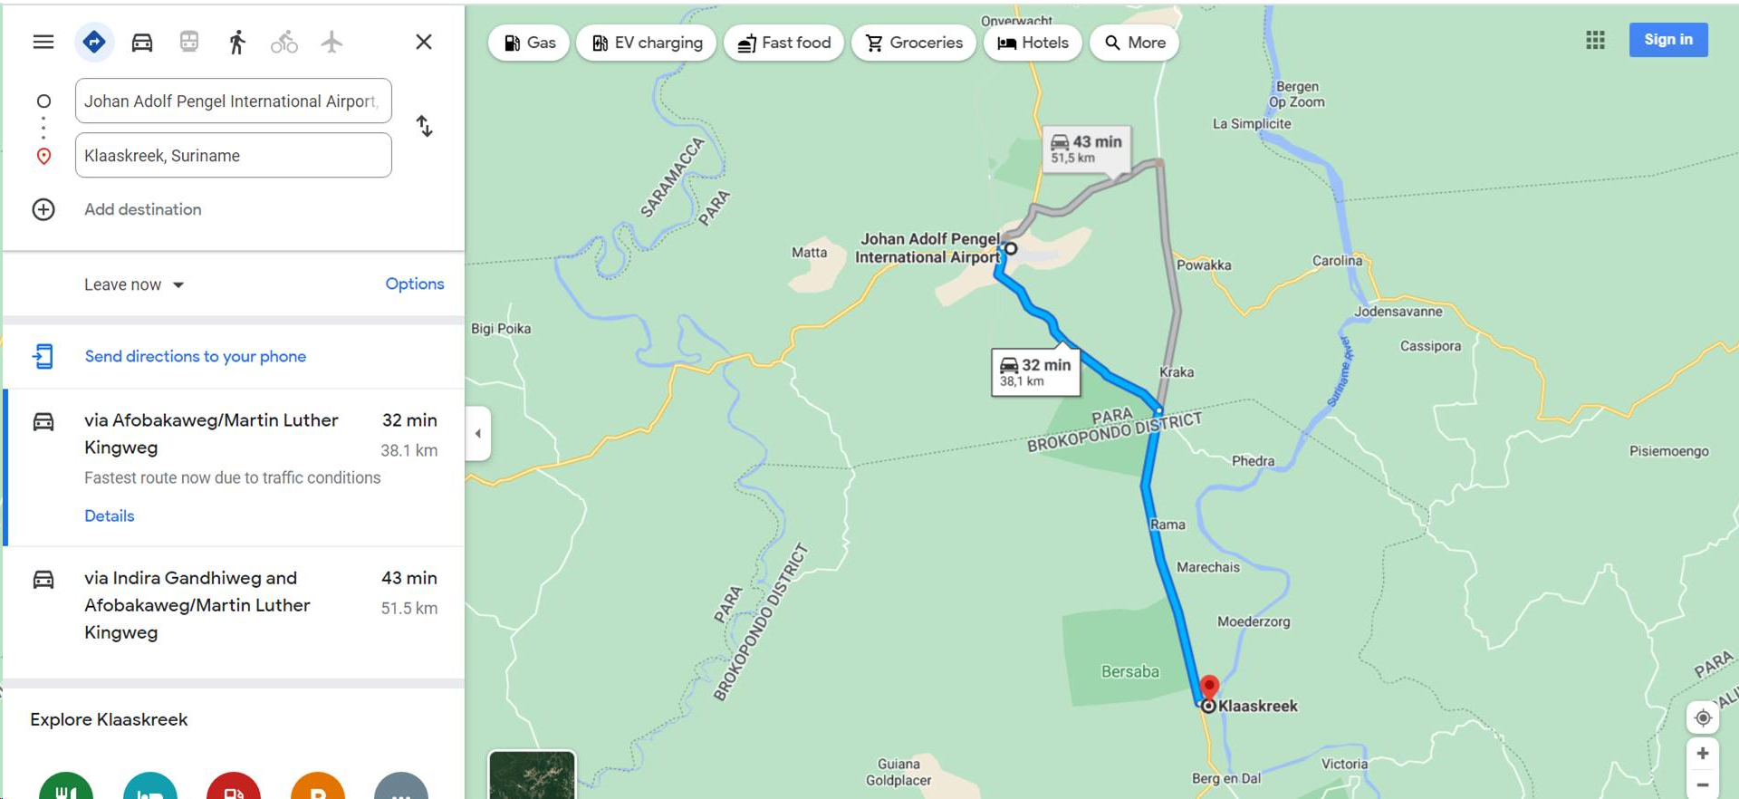Filter map by Gas stations
Screen dimensions: 1739x799
click(x=530, y=43)
